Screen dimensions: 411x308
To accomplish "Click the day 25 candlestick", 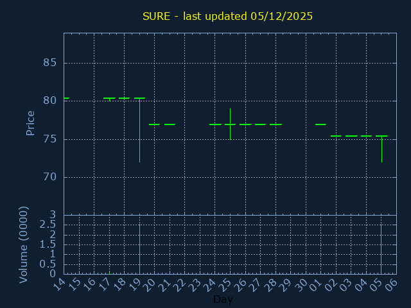I will (230, 124).
